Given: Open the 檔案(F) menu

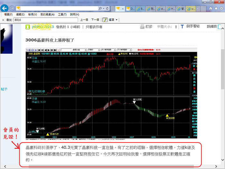Looking at the screenshot, I should pyautogui.click(x=8, y=14).
